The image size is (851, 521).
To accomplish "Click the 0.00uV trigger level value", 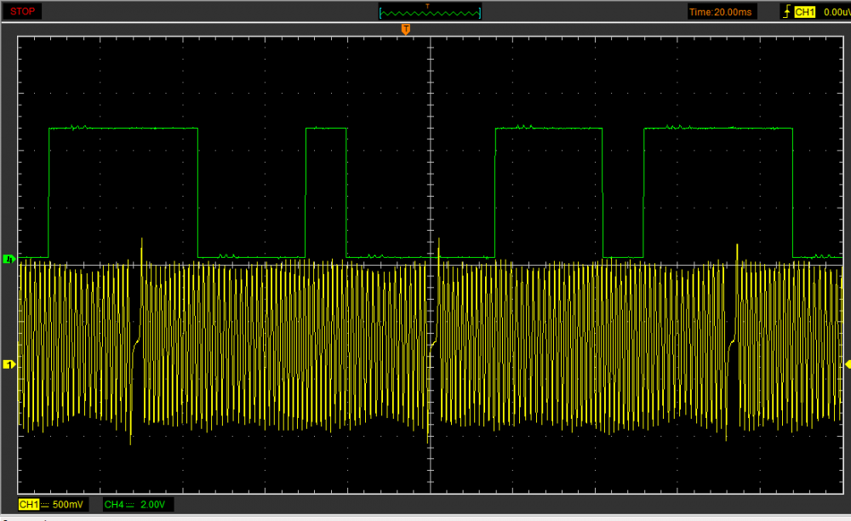I will coord(836,12).
